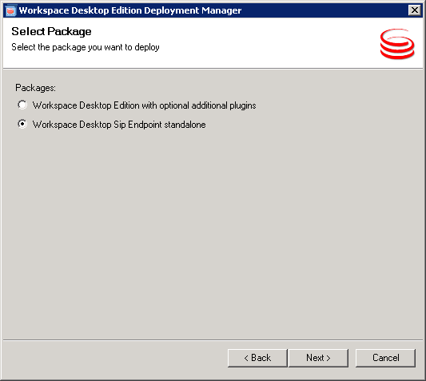Click the 'Select the package you want to deploy' subtitle
Viewport: 426px width, 381px height.
(x=86, y=47)
